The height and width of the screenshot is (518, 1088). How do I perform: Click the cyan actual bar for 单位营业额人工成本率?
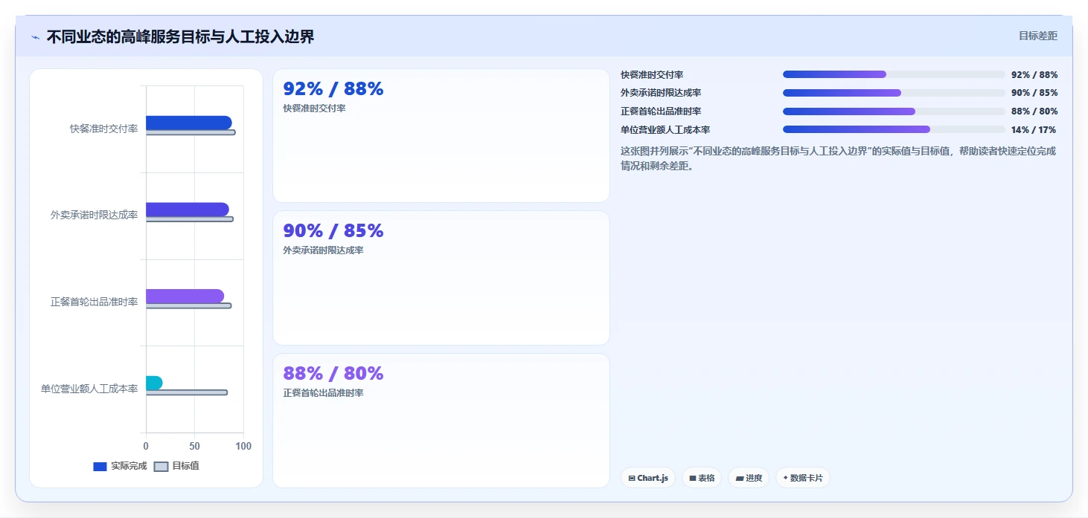154,383
